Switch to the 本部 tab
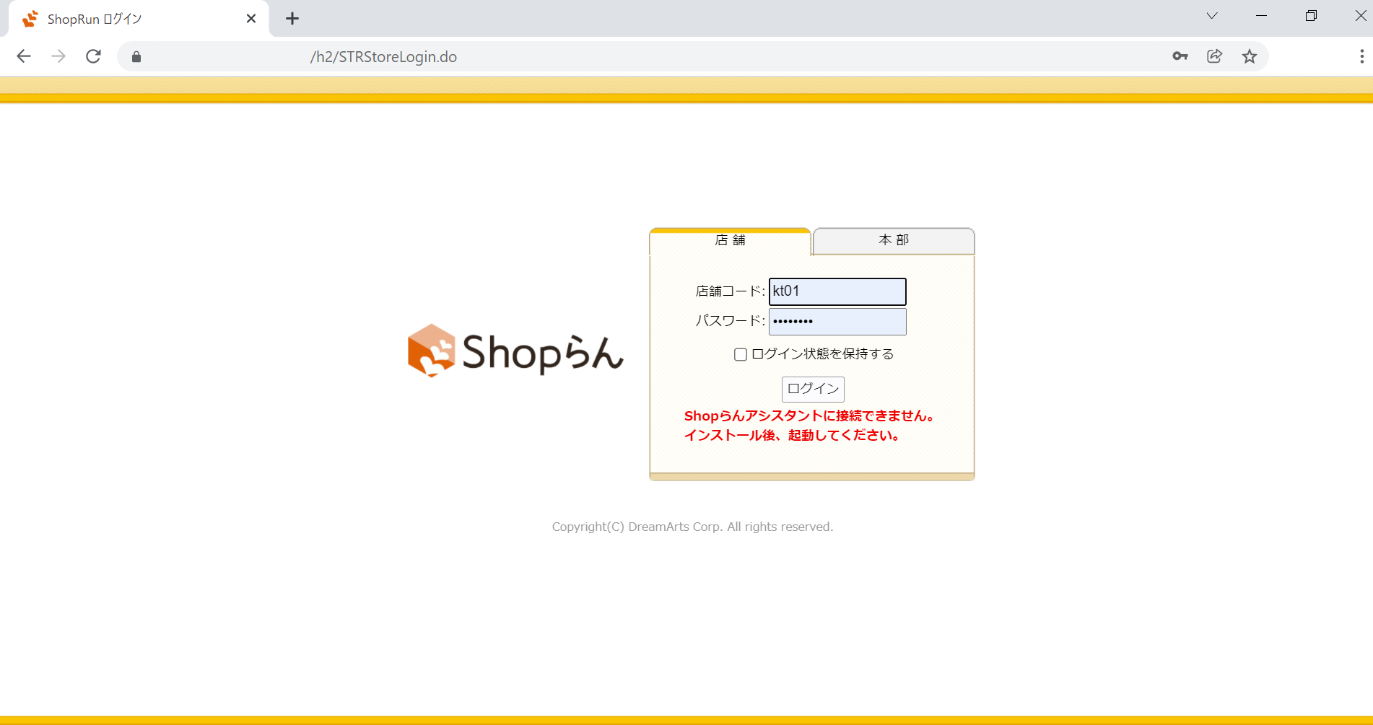Screen dimensions: 1373x725 pyautogui.click(x=893, y=241)
